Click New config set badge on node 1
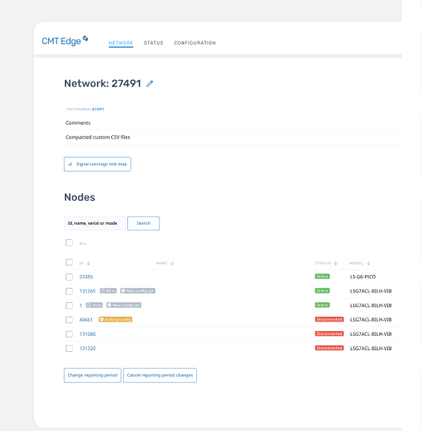This screenshot has width=421, height=431. point(124,305)
